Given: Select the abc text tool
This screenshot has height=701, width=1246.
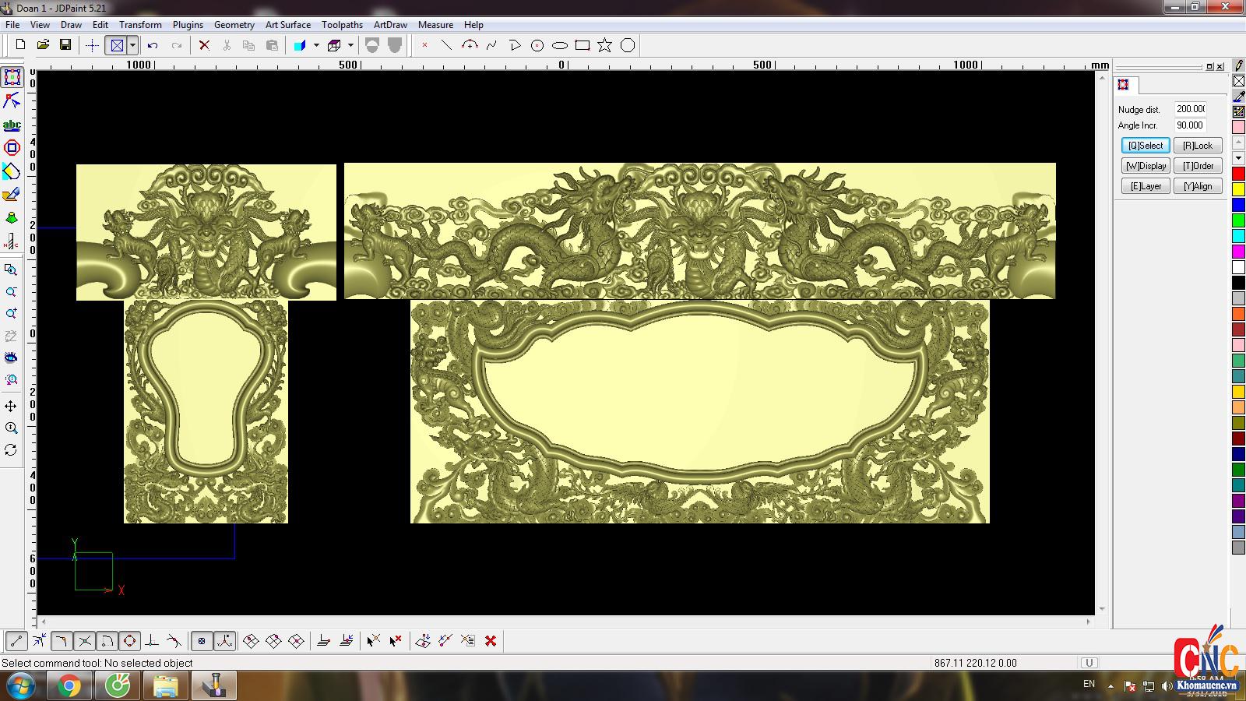Looking at the screenshot, I should pyautogui.click(x=12, y=125).
